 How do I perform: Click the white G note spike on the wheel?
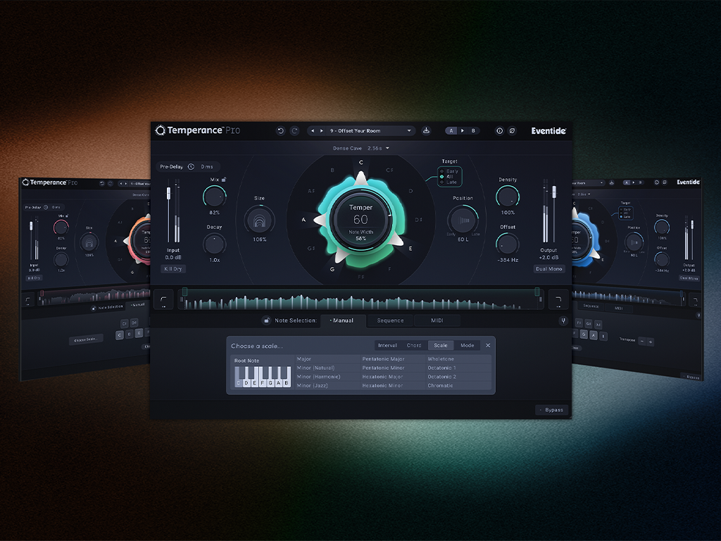[x=340, y=255]
